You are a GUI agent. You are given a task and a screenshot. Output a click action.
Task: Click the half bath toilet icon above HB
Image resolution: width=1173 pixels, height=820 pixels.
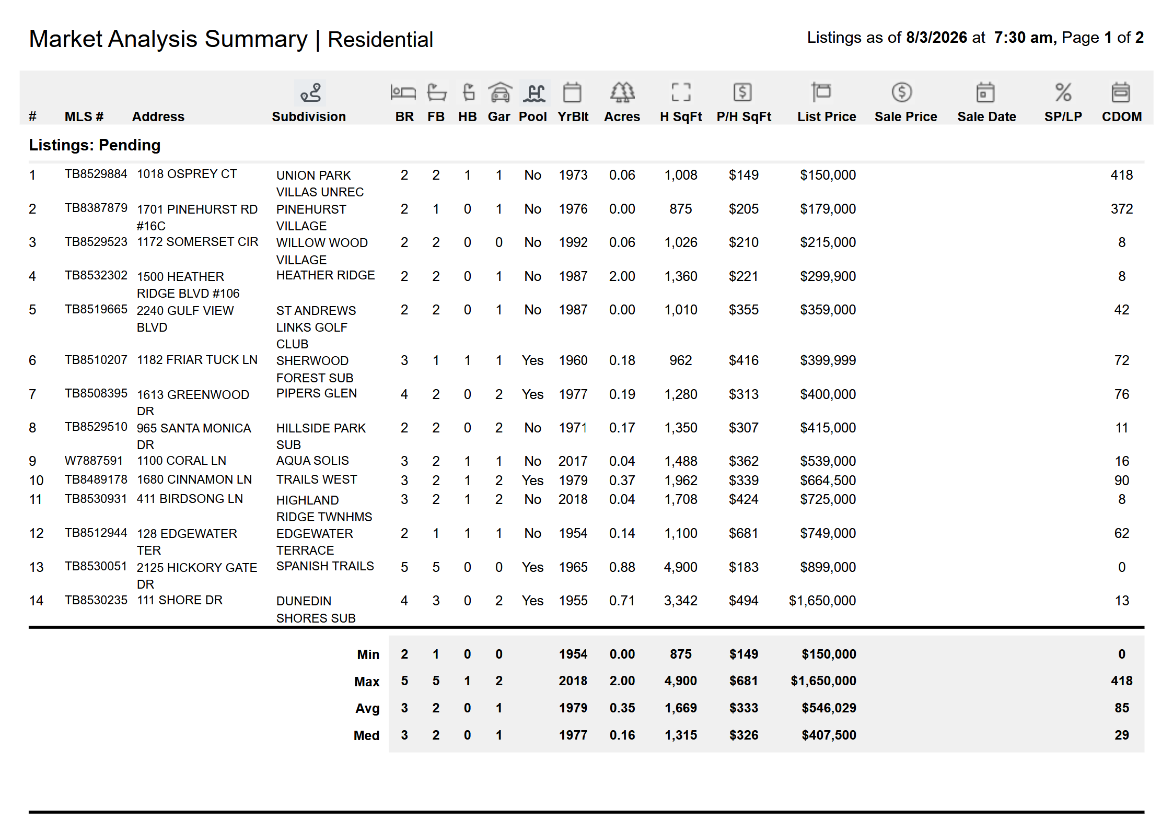468,92
